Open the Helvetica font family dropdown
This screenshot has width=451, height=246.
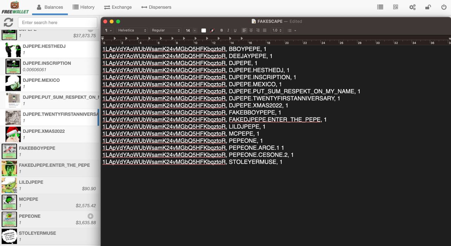[132, 31]
